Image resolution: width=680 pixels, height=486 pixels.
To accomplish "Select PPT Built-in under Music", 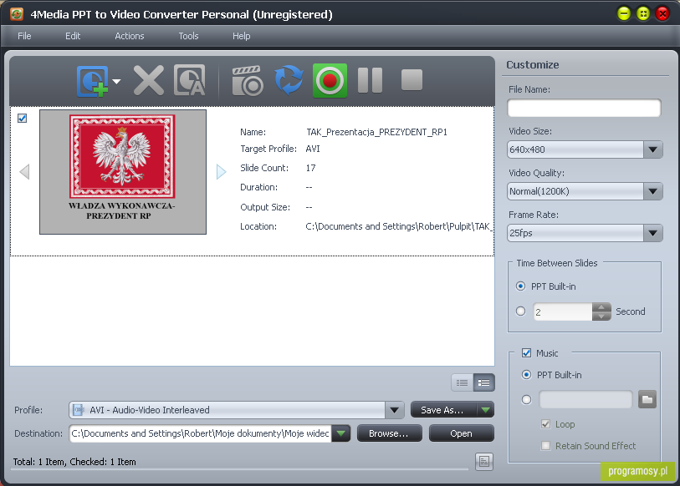I will [526, 375].
